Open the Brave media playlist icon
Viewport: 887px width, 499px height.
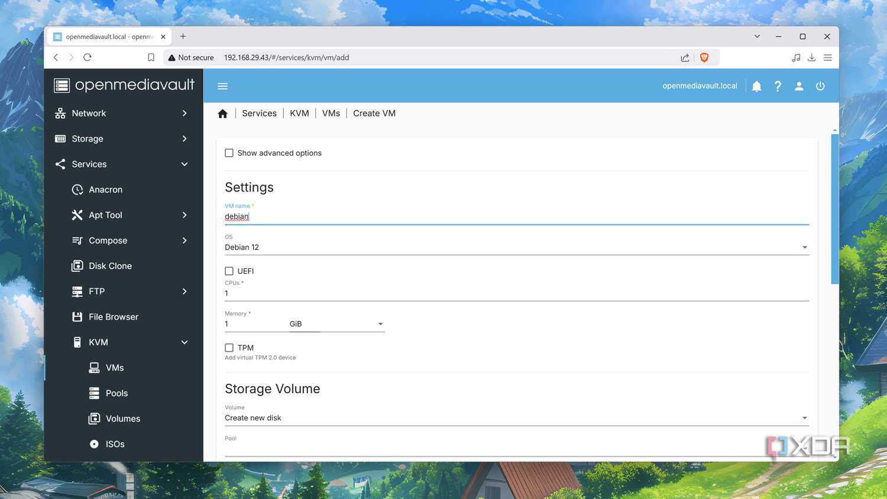(796, 57)
